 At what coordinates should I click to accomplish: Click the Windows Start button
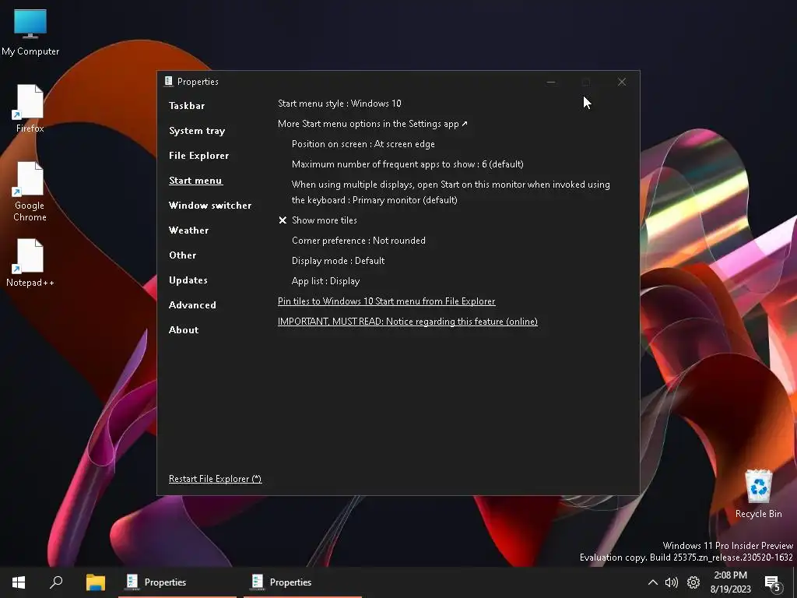19,582
